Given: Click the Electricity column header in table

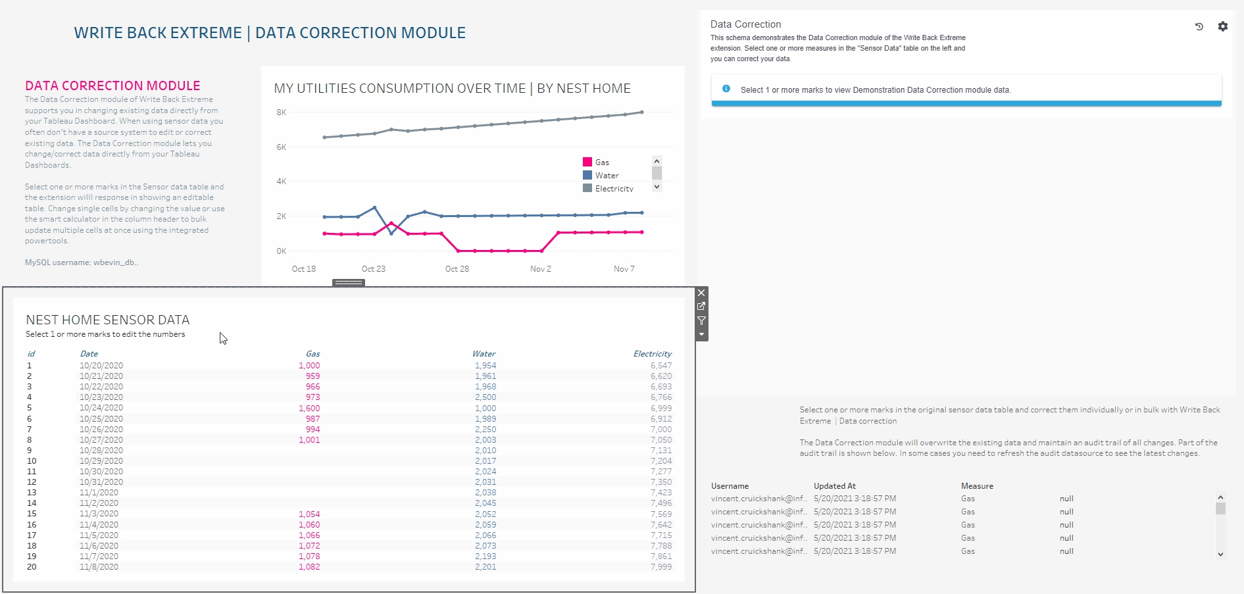Looking at the screenshot, I should [x=652, y=354].
